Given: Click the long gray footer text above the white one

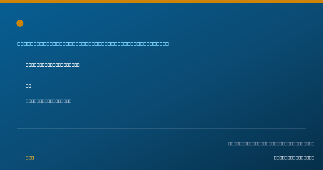Looking at the screenshot, I should click(271, 144).
